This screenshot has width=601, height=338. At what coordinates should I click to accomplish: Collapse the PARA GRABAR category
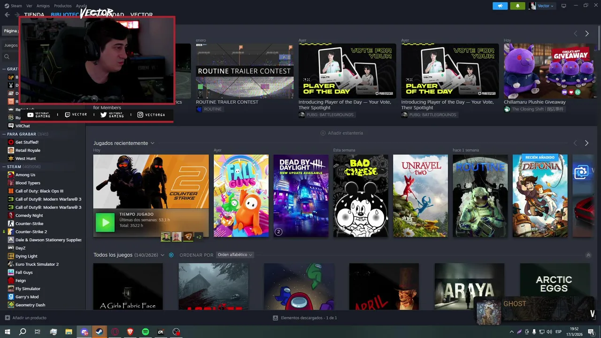click(4, 134)
